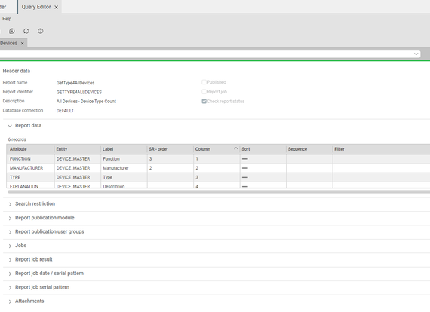Toggle the Published checkbox

pos(204,82)
